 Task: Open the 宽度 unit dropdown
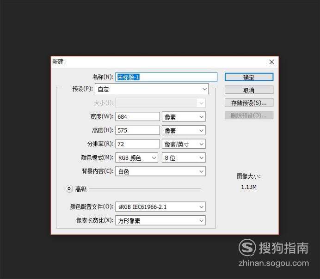tap(184, 116)
